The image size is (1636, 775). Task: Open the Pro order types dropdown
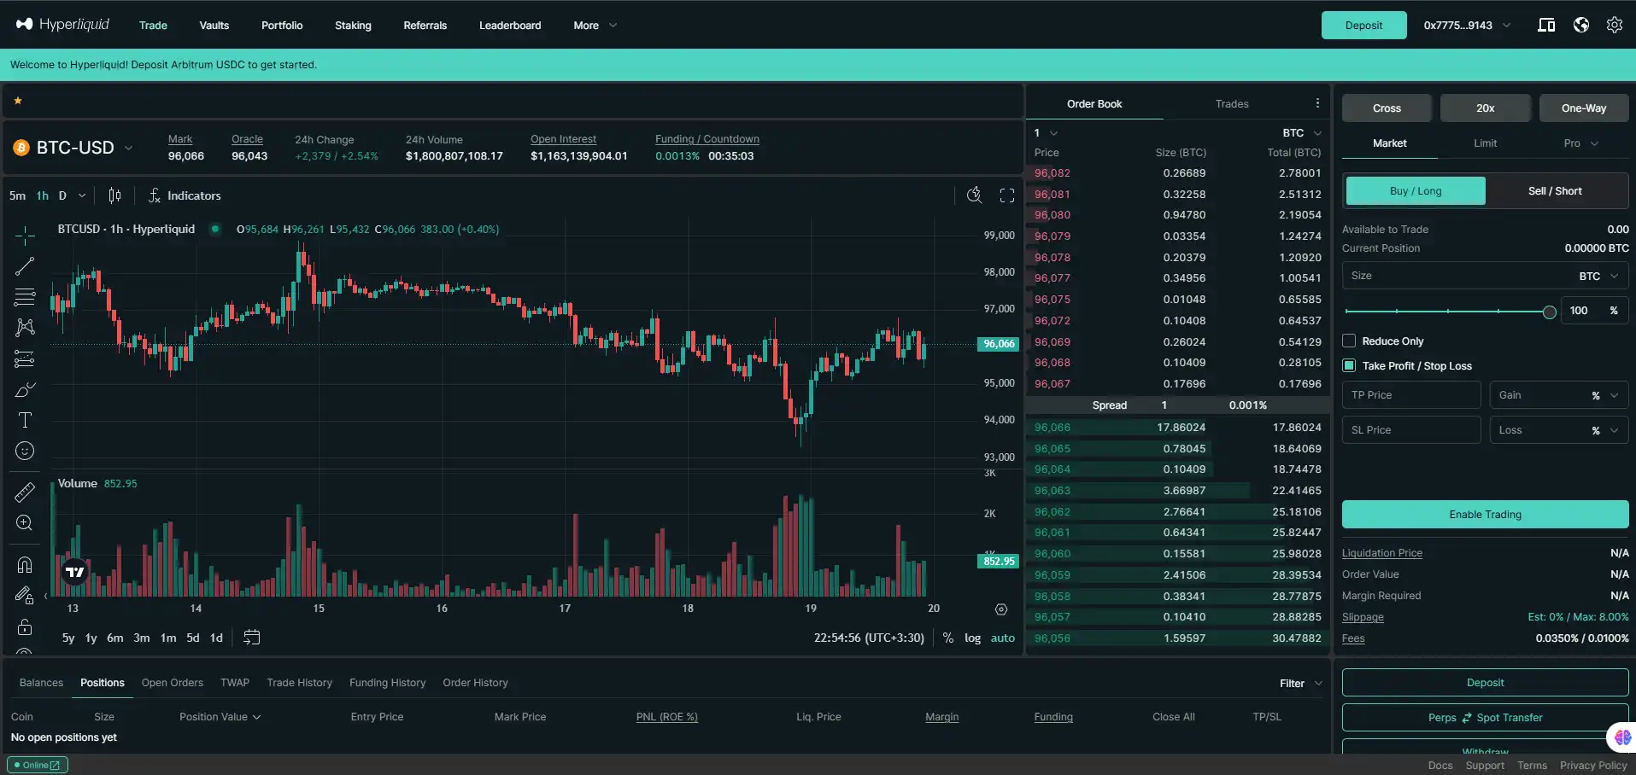(x=1580, y=143)
